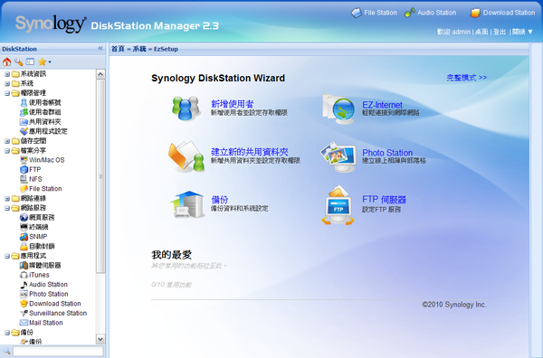Open the EZ-Internet wizard link
543x358 pixels.
(382, 105)
